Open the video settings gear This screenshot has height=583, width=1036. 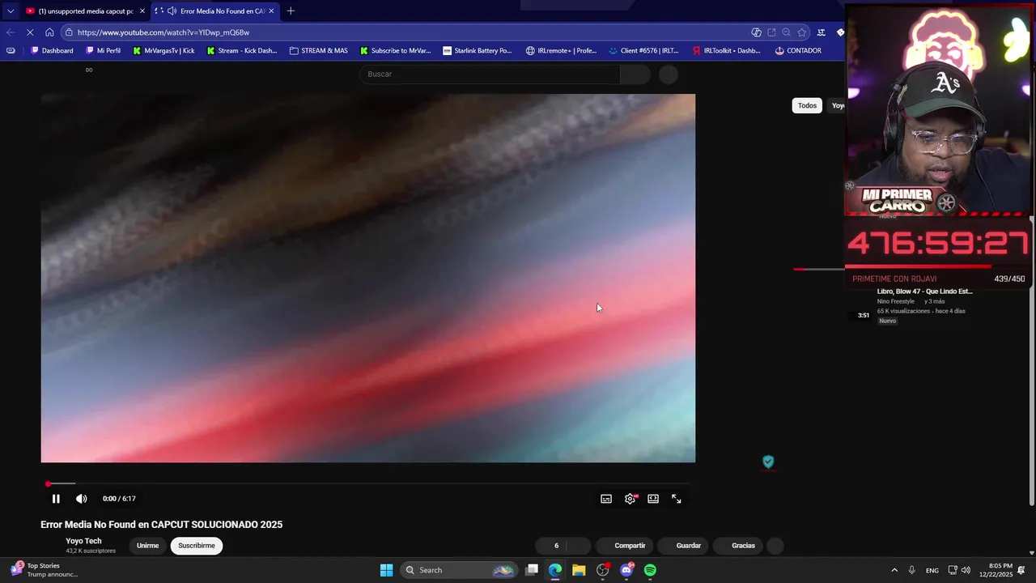[630, 499]
